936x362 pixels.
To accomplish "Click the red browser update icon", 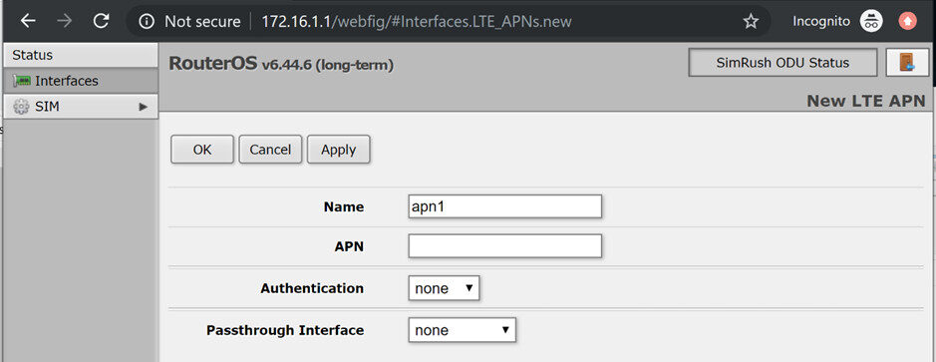I will click(x=907, y=22).
